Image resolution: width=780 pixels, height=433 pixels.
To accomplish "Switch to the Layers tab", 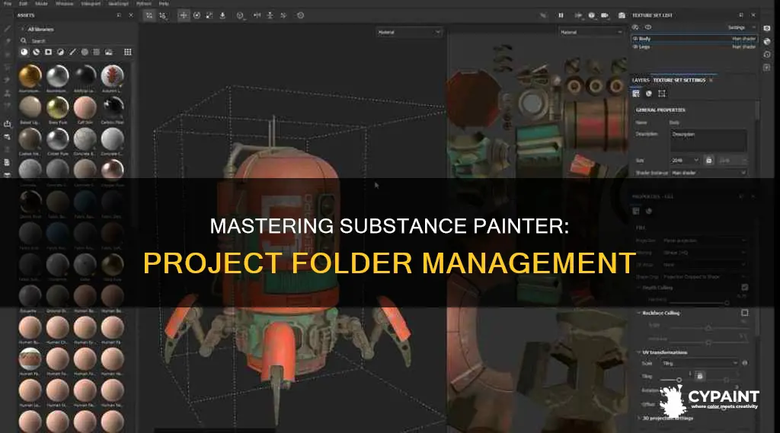I will click(641, 80).
